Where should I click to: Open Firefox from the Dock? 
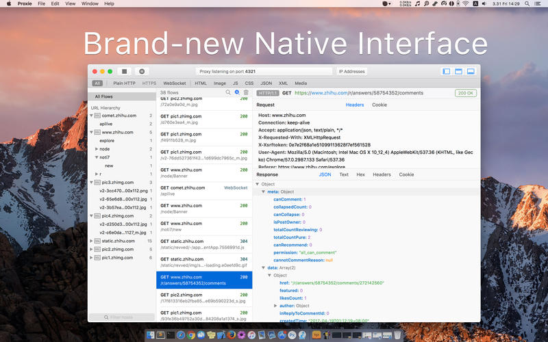click(231, 335)
